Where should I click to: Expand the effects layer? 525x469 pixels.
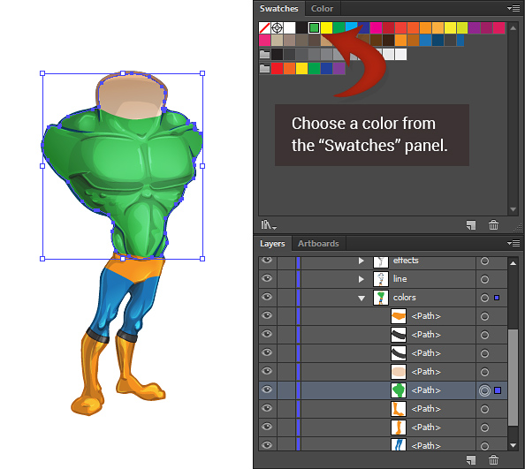click(x=361, y=261)
